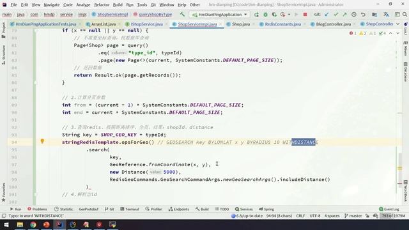Expand the profiler run options arrow
The width and height of the screenshot is (409, 230).
289,15
